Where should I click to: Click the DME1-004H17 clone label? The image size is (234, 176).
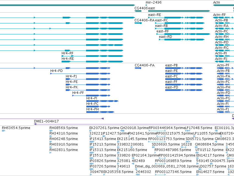46,121
